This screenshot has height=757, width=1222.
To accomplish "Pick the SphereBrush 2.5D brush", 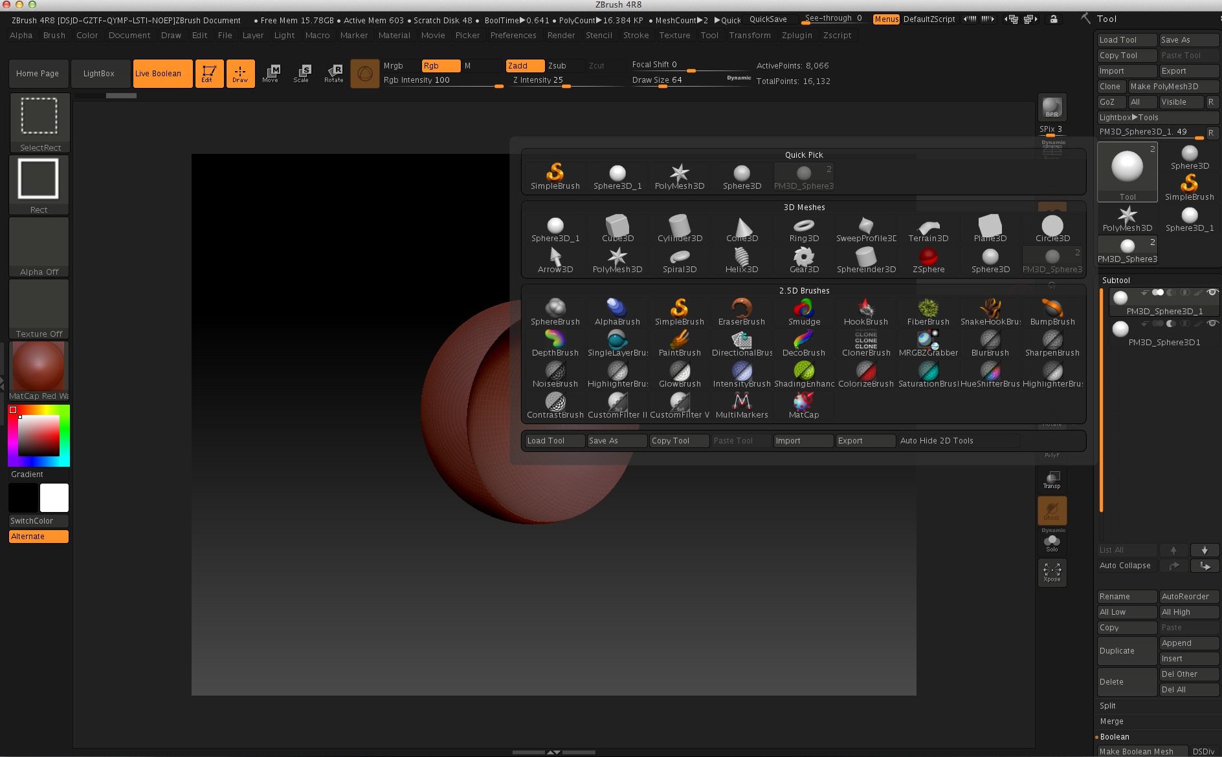I will pos(555,312).
